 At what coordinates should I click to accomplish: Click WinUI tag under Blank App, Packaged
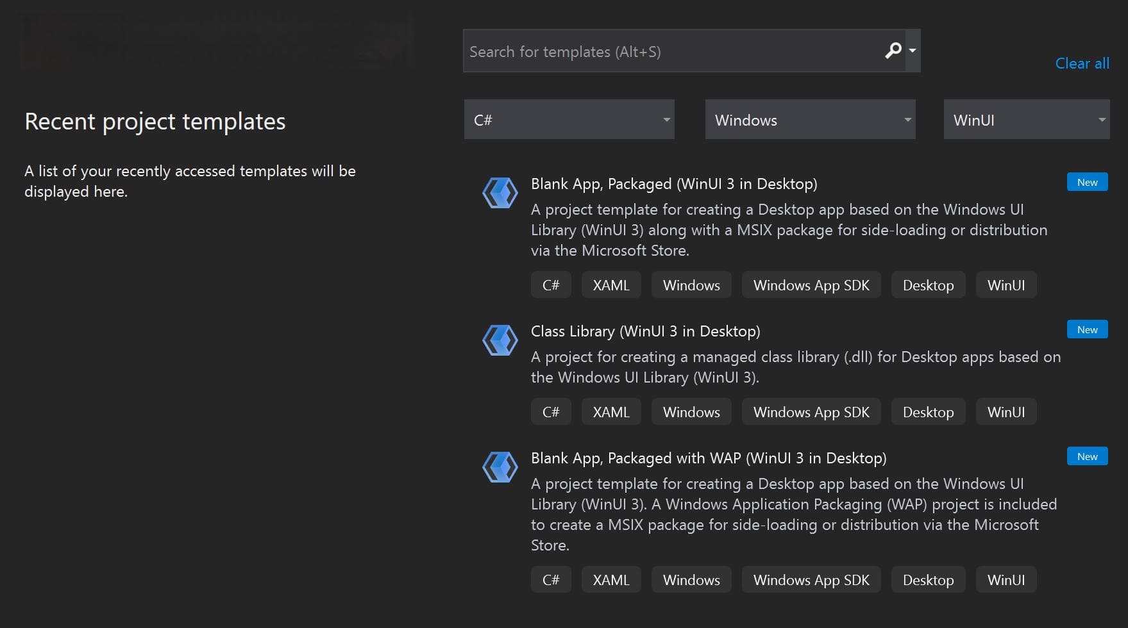coord(1006,285)
